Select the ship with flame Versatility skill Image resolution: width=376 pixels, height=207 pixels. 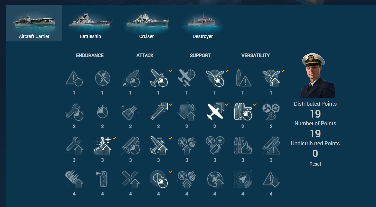point(243,146)
